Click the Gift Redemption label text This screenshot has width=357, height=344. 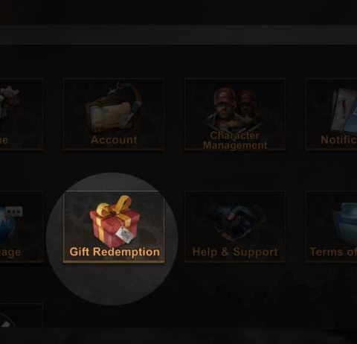[x=115, y=252]
